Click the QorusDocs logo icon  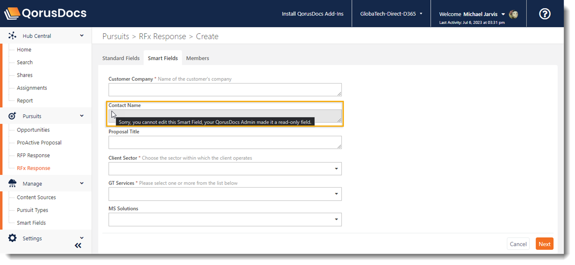12,13
